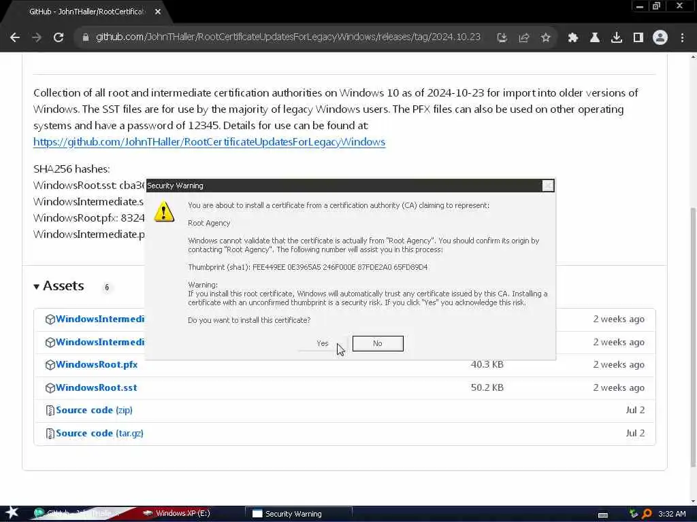The height and width of the screenshot is (522, 697).
Task: Click No in the Security Warning dialog
Action: point(378,343)
